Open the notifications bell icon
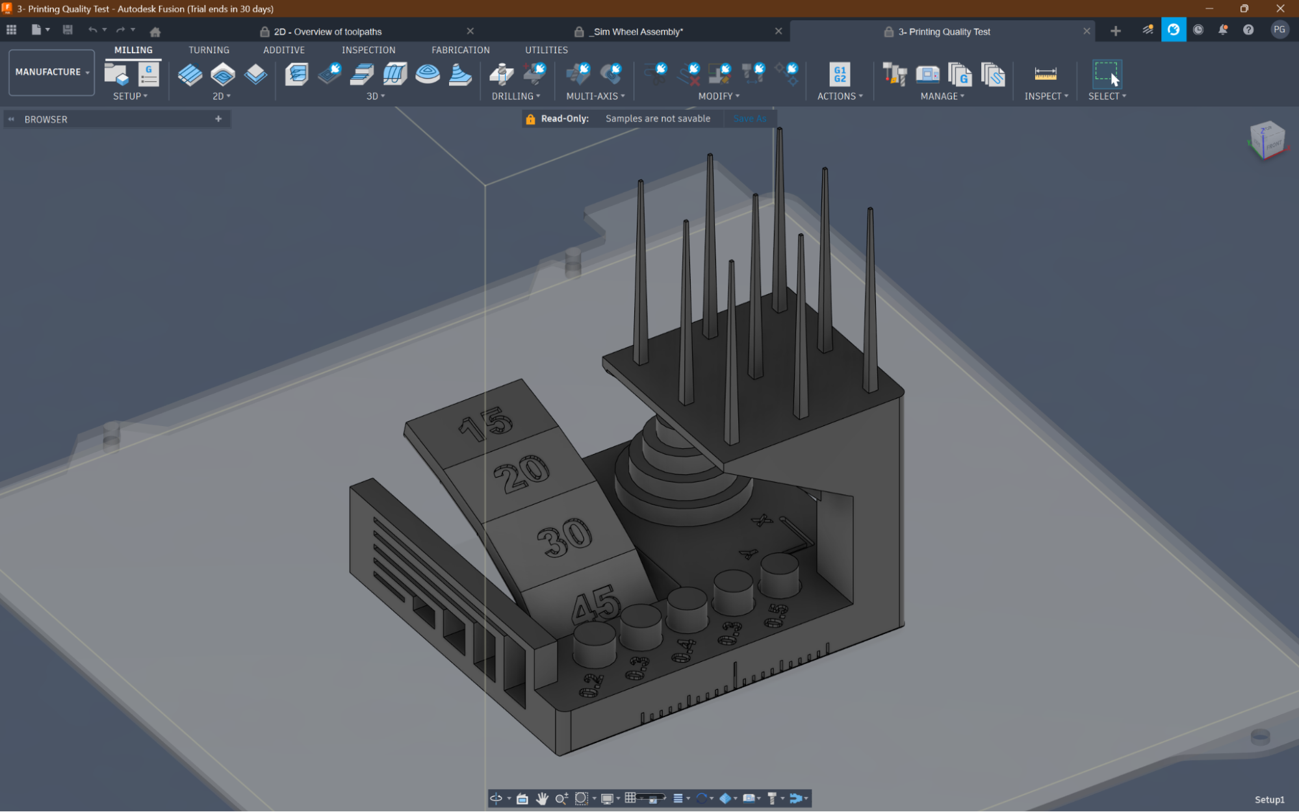Image resolution: width=1299 pixels, height=812 pixels. point(1222,30)
